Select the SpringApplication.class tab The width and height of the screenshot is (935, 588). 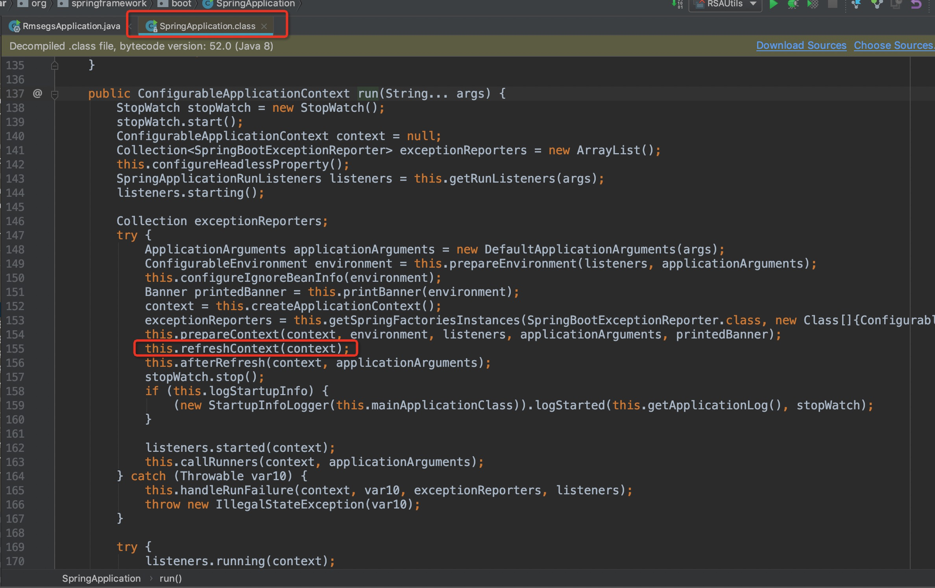tap(207, 26)
